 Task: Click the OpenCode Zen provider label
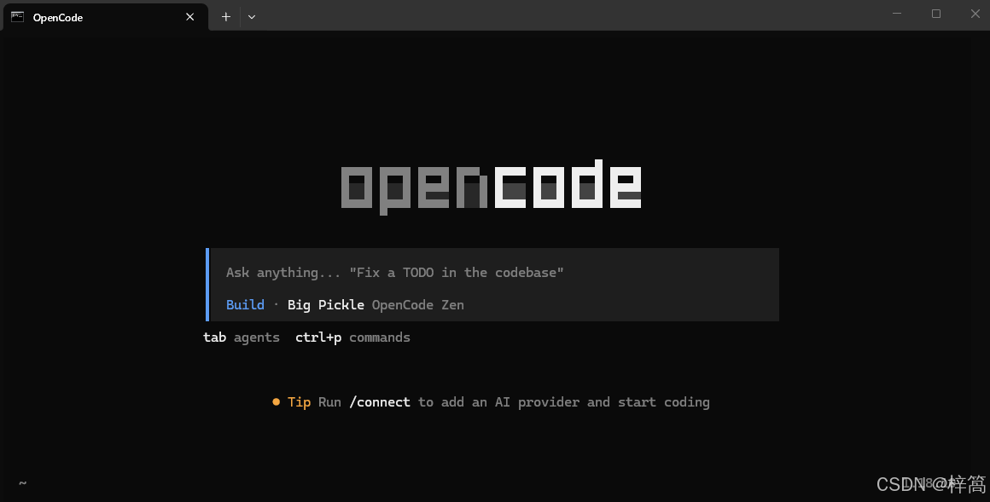418,304
